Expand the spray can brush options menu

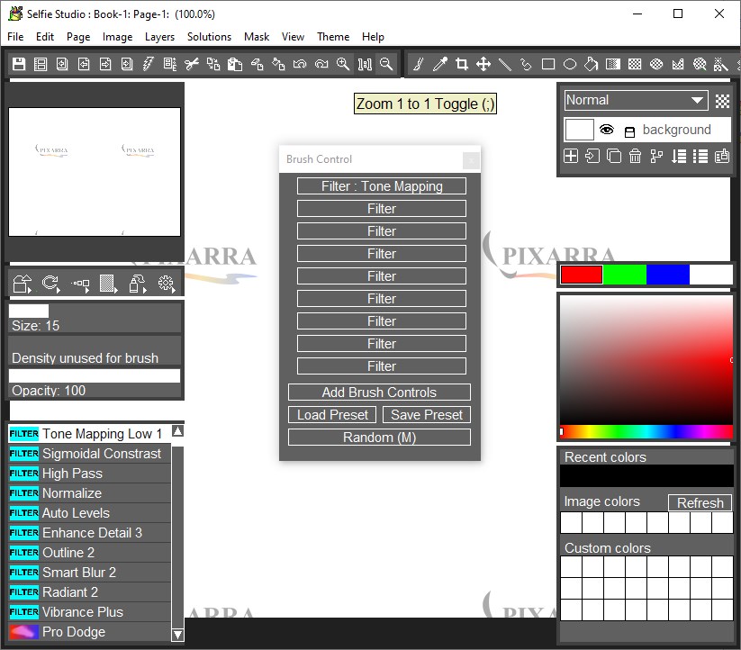click(137, 284)
